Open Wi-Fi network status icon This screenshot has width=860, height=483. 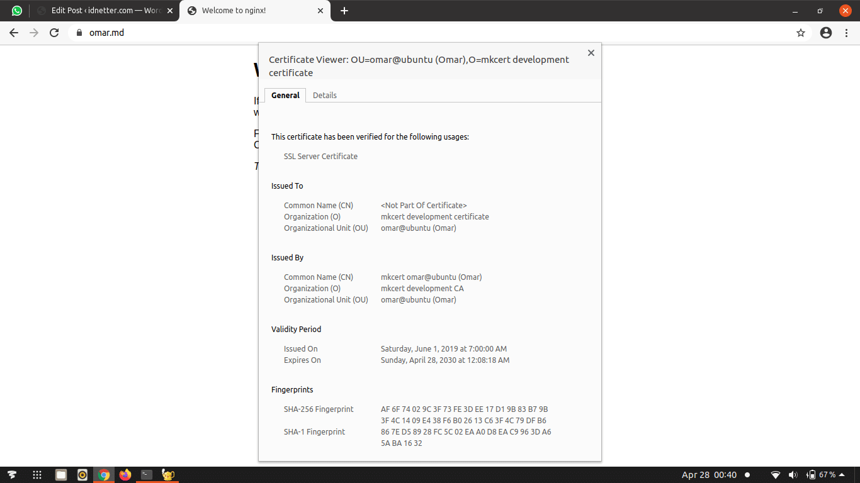pos(776,475)
